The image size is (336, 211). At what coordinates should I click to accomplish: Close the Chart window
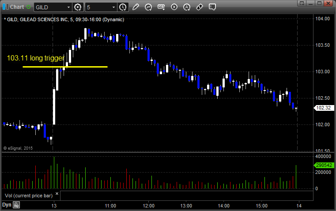point(328,3)
